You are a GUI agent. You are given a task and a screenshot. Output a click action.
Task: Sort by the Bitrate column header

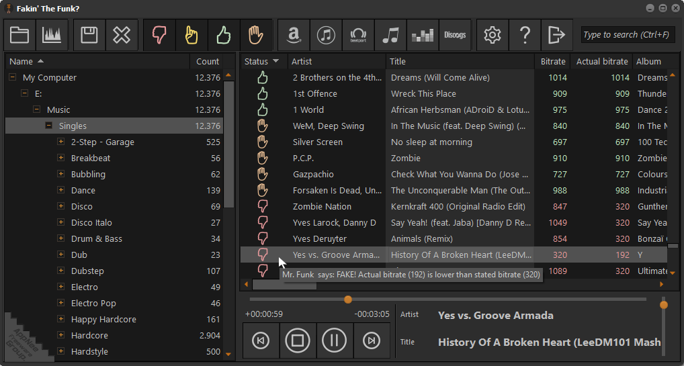click(553, 62)
